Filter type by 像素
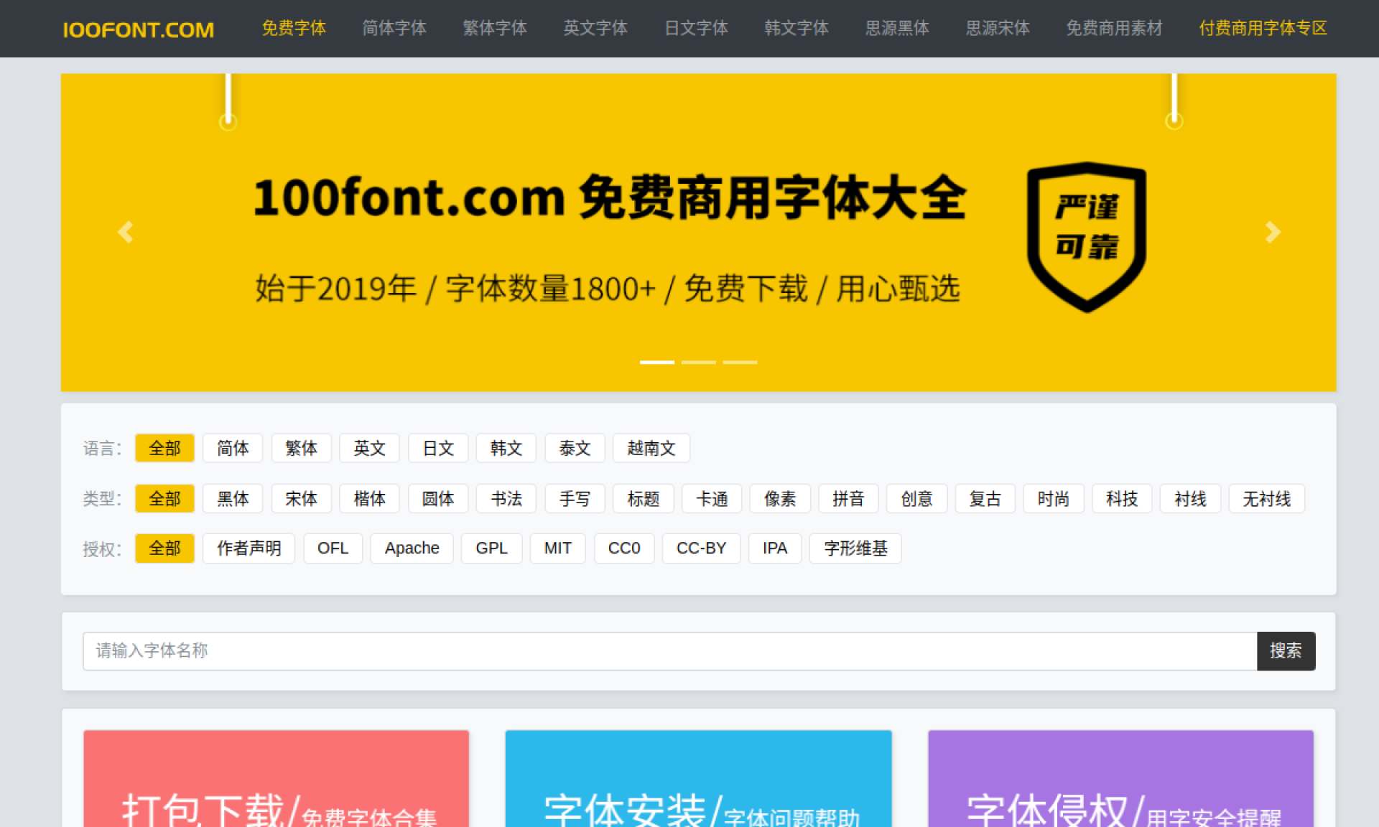1379x827 pixels. [780, 498]
